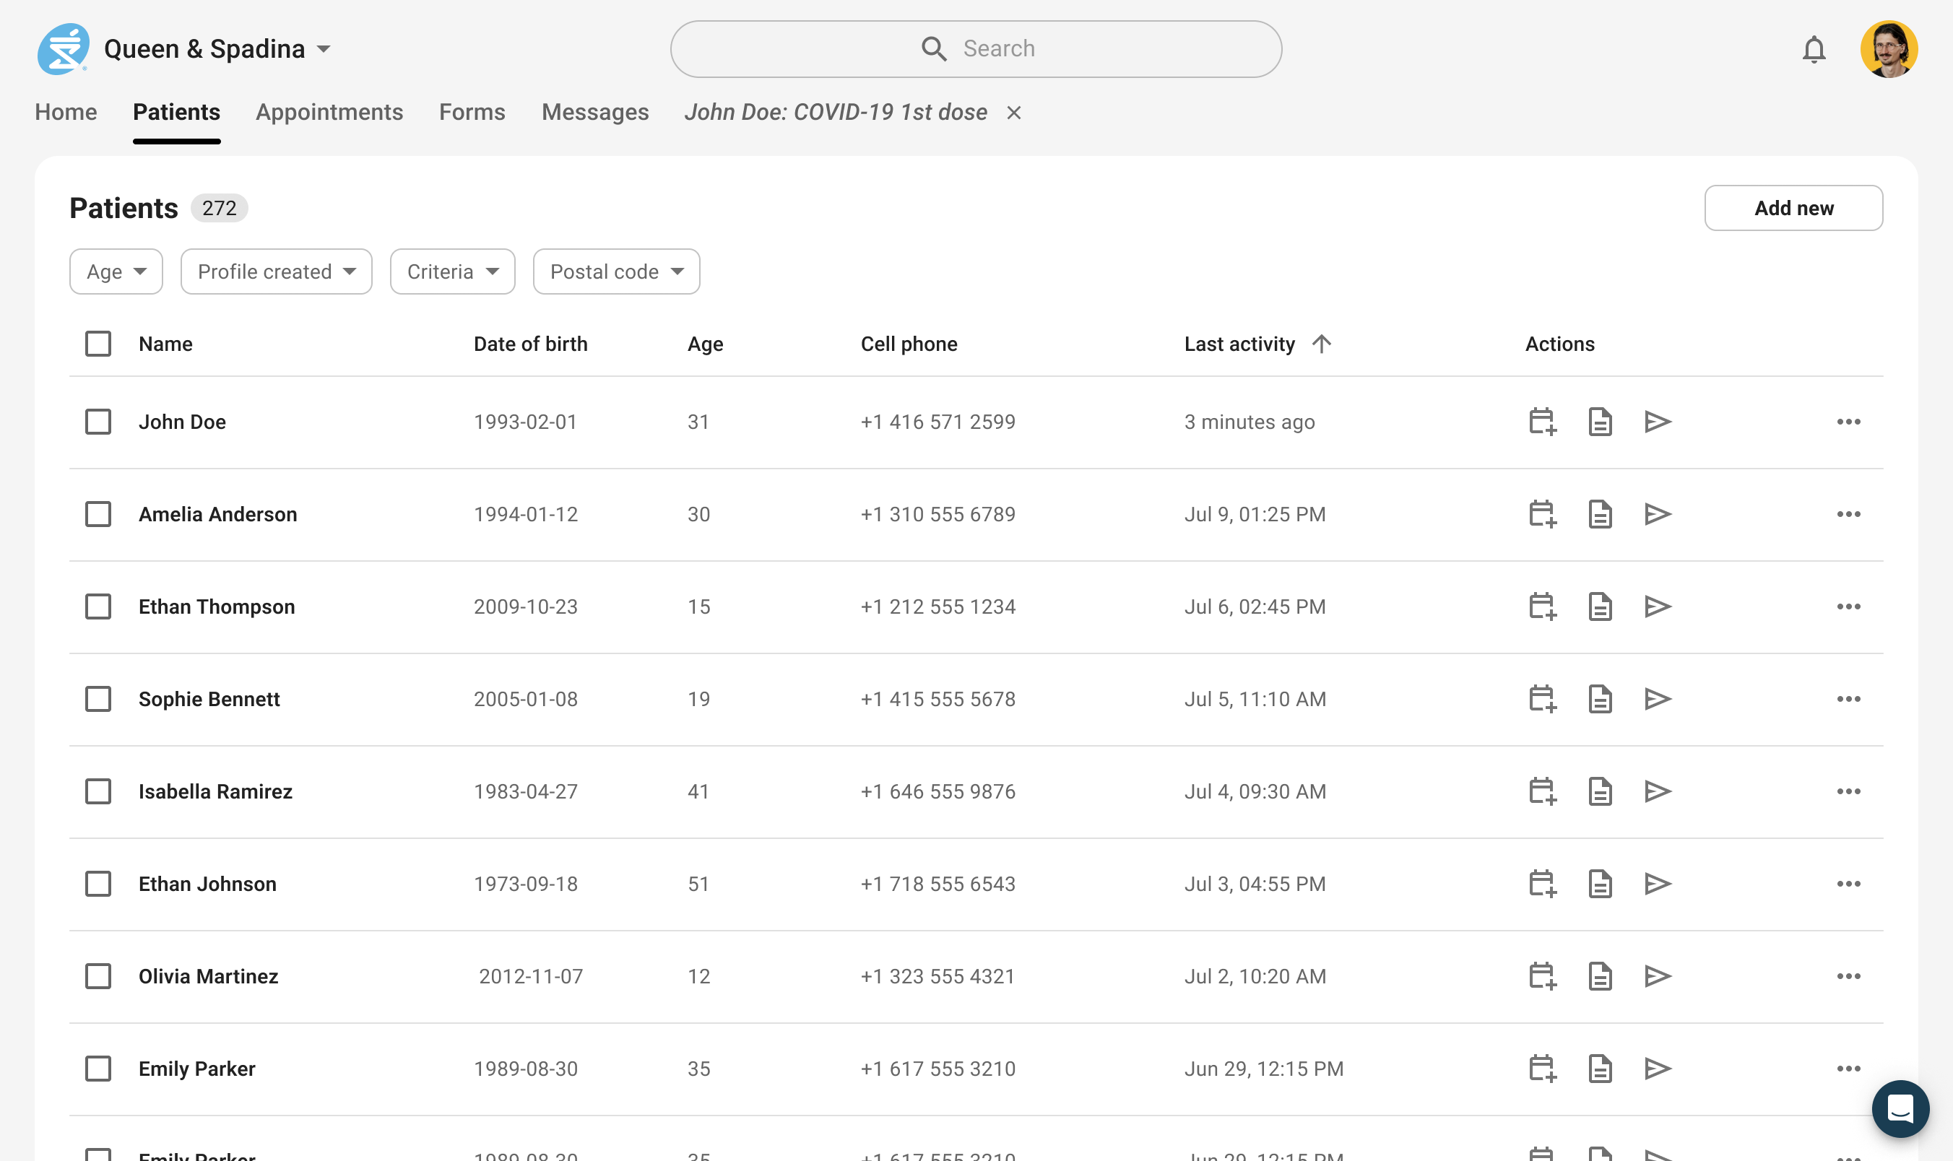Open the Forms tab

click(472, 112)
